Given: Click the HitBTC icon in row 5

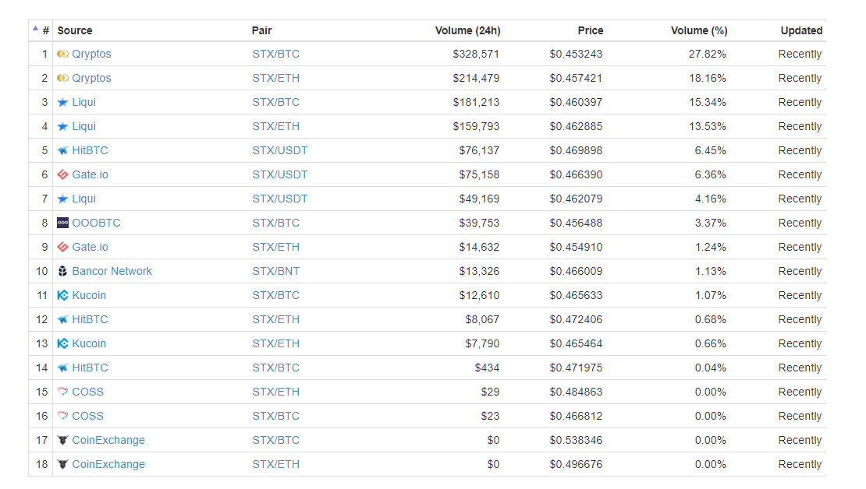Looking at the screenshot, I should point(62,150).
